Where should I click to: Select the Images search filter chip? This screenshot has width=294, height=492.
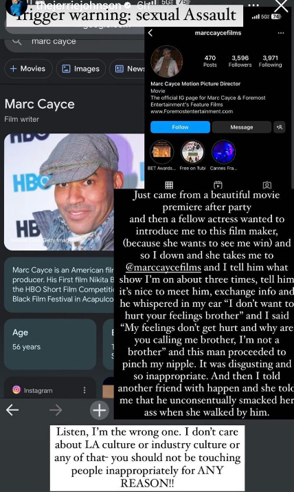tap(81, 68)
